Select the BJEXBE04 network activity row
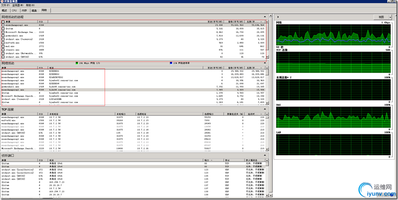Image resolution: width=398 pixels, height=200 pixels. tap(133, 84)
